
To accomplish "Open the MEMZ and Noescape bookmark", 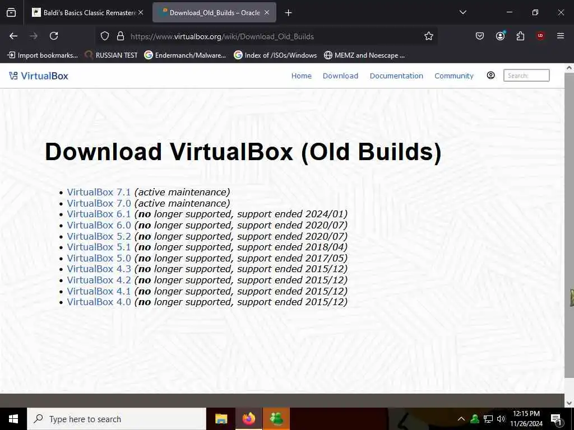I will [364, 55].
